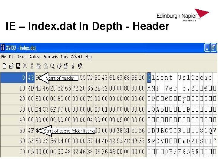The width and height of the screenshot is (218, 163).
Task: Select hex byte 37 in row 60
Action: click(x=142, y=141)
